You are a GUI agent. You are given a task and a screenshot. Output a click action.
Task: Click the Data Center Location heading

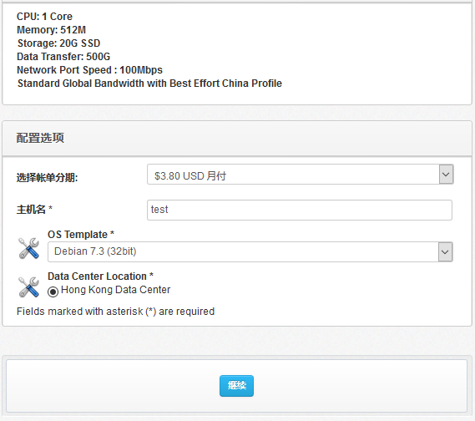pyautogui.click(x=100, y=276)
